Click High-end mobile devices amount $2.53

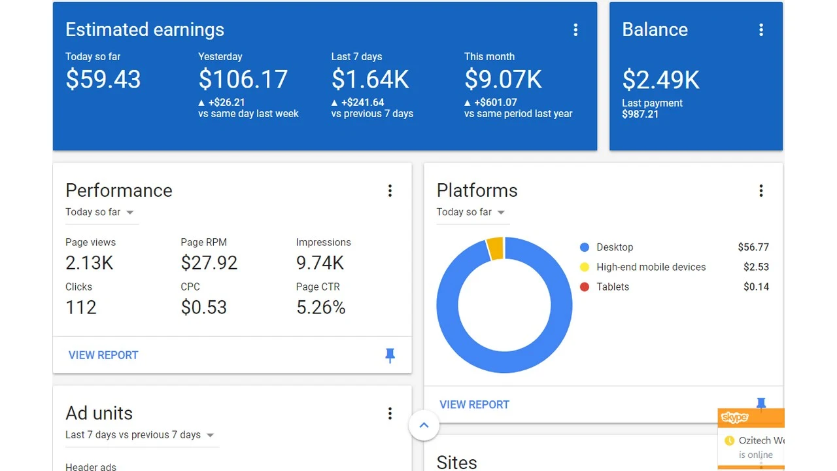(756, 267)
